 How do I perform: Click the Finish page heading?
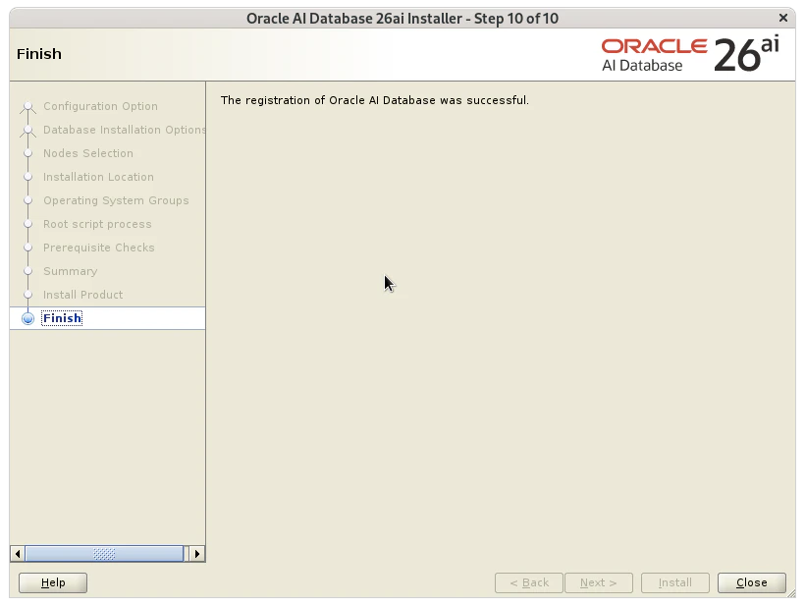[x=39, y=54]
